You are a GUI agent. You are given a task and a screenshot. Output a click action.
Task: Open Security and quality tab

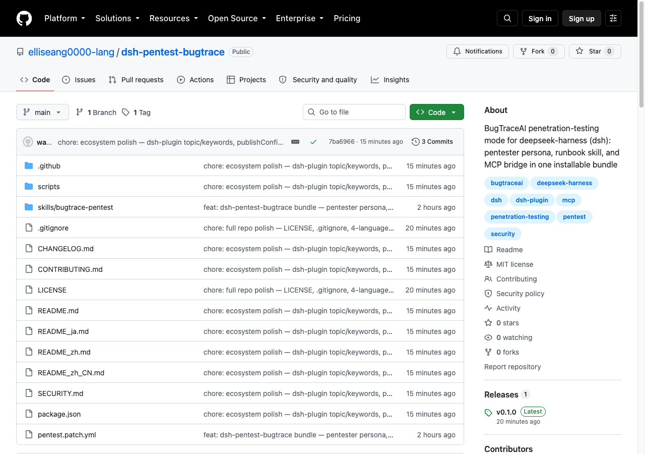pyautogui.click(x=318, y=80)
